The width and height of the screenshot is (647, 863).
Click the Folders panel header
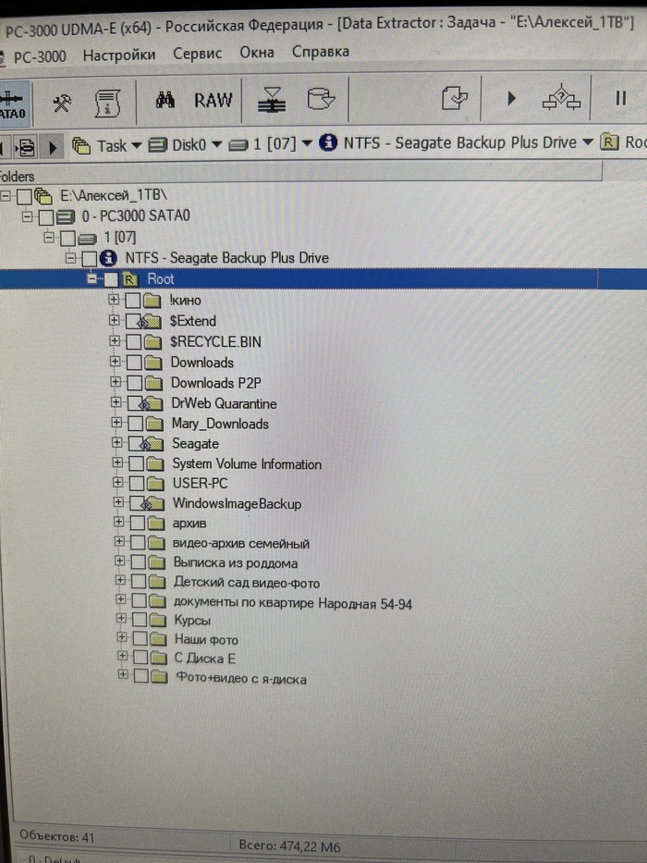300,174
